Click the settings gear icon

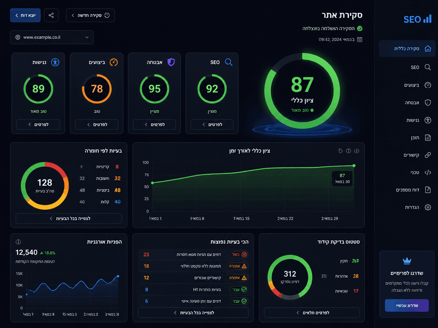pyautogui.click(x=428, y=207)
